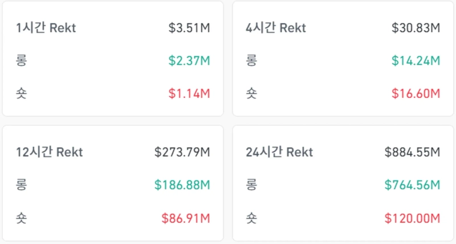Viewport: 456px width, 244px height.
Task: Click the green $186.88M long value
Action: 182,185
